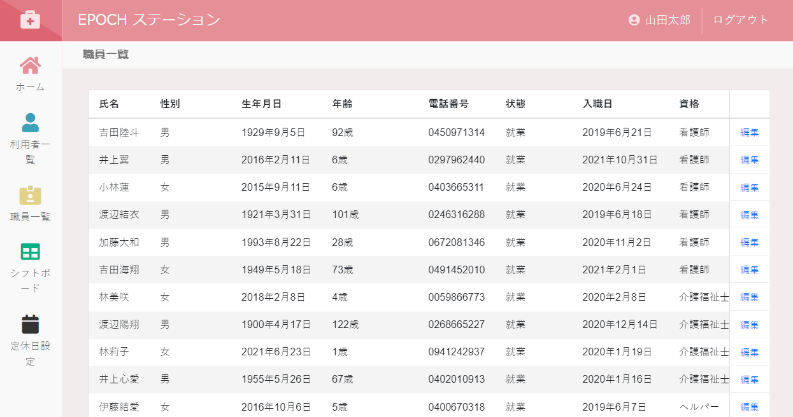Click the user account avatar icon
Screen dimensions: 793x417
[634, 20]
